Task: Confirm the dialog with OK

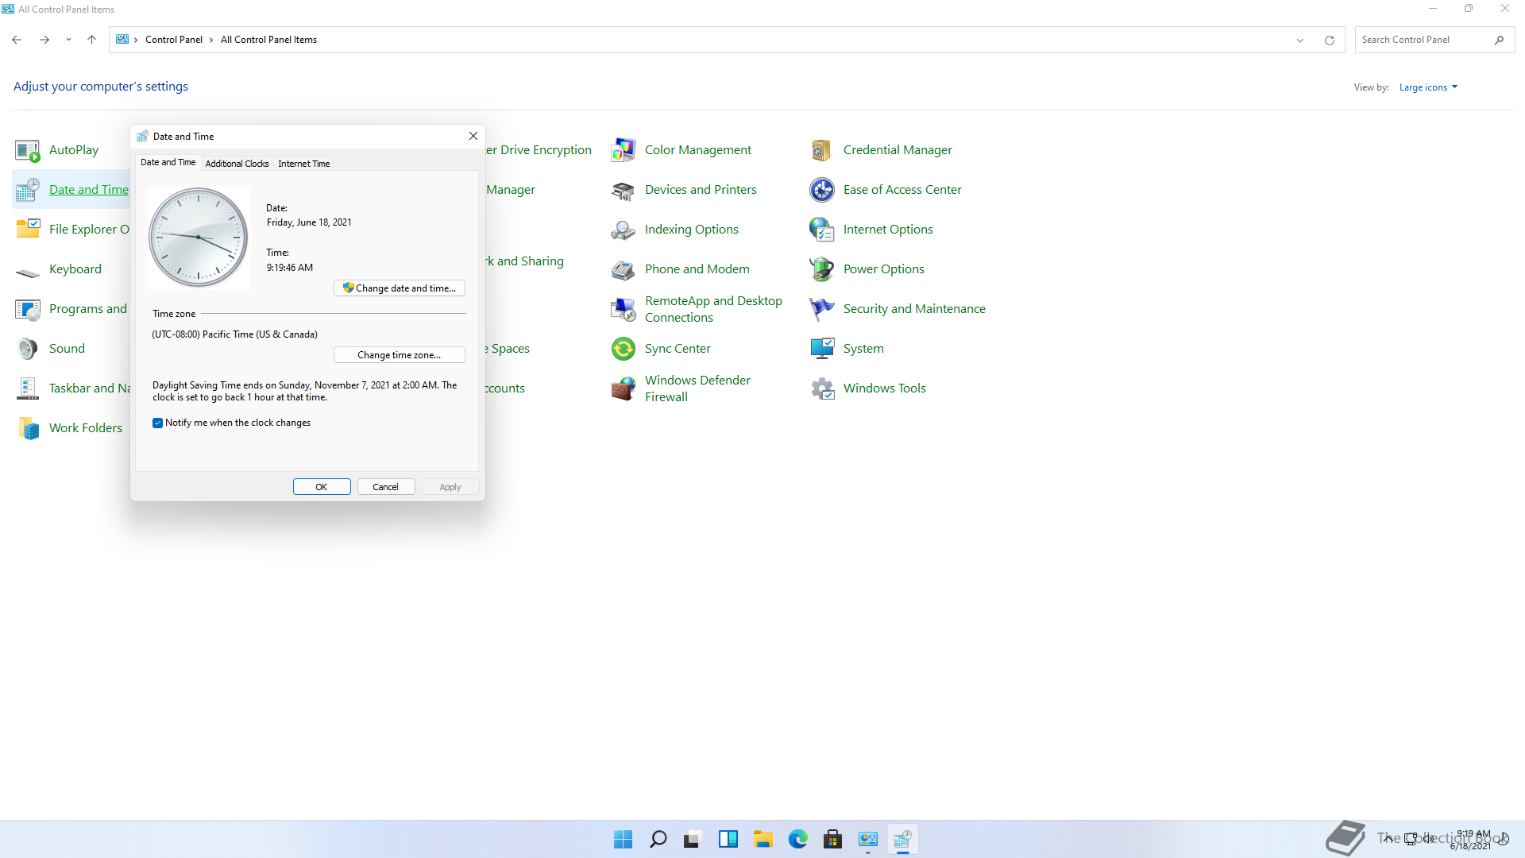Action: point(322,487)
